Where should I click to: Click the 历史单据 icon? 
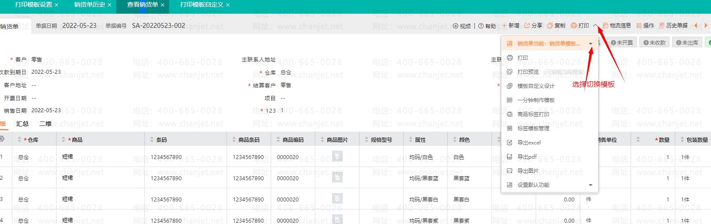(x=662, y=26)
